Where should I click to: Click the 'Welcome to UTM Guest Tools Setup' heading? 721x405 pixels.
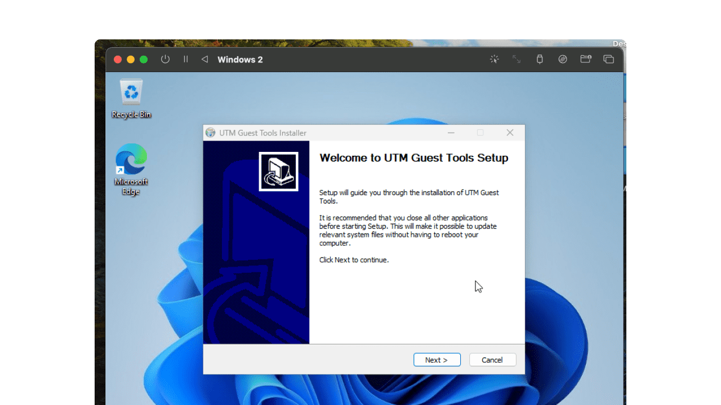pyautogui.click(x=414, y=158)
